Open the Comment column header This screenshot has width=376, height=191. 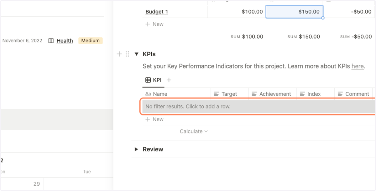(353, 94)
